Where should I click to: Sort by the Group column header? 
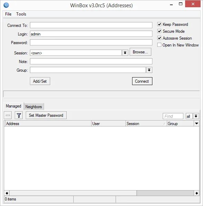coord(180,123)
